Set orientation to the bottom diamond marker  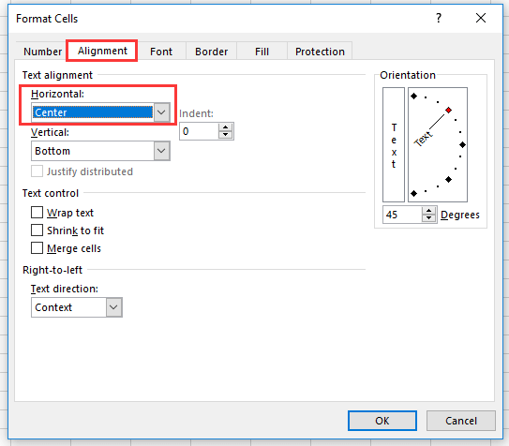click(x=413, y=194)
